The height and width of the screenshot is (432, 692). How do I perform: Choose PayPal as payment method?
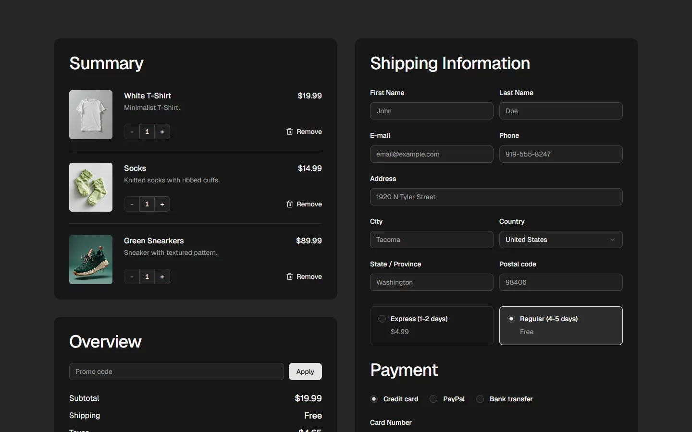(433, 399)
